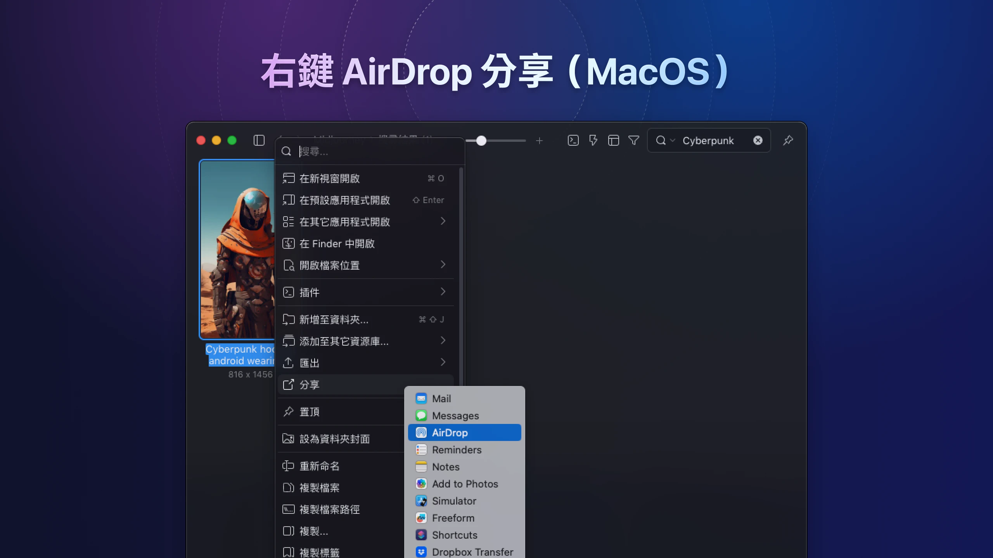Click 在 Finder 中開啟 menu entry
The width and height of the screenshot is (993, 558).
coord(337,243)
